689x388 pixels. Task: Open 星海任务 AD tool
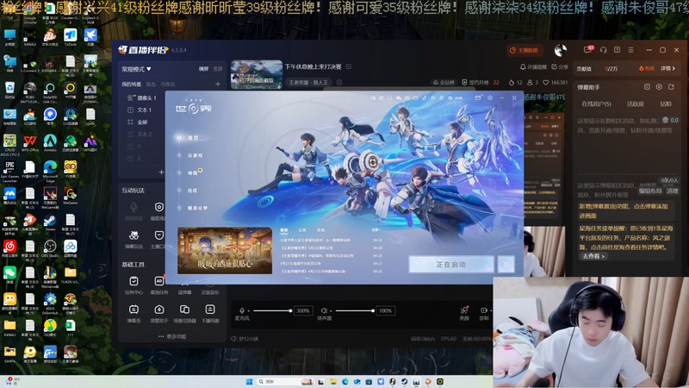click(x=159, y=285)
